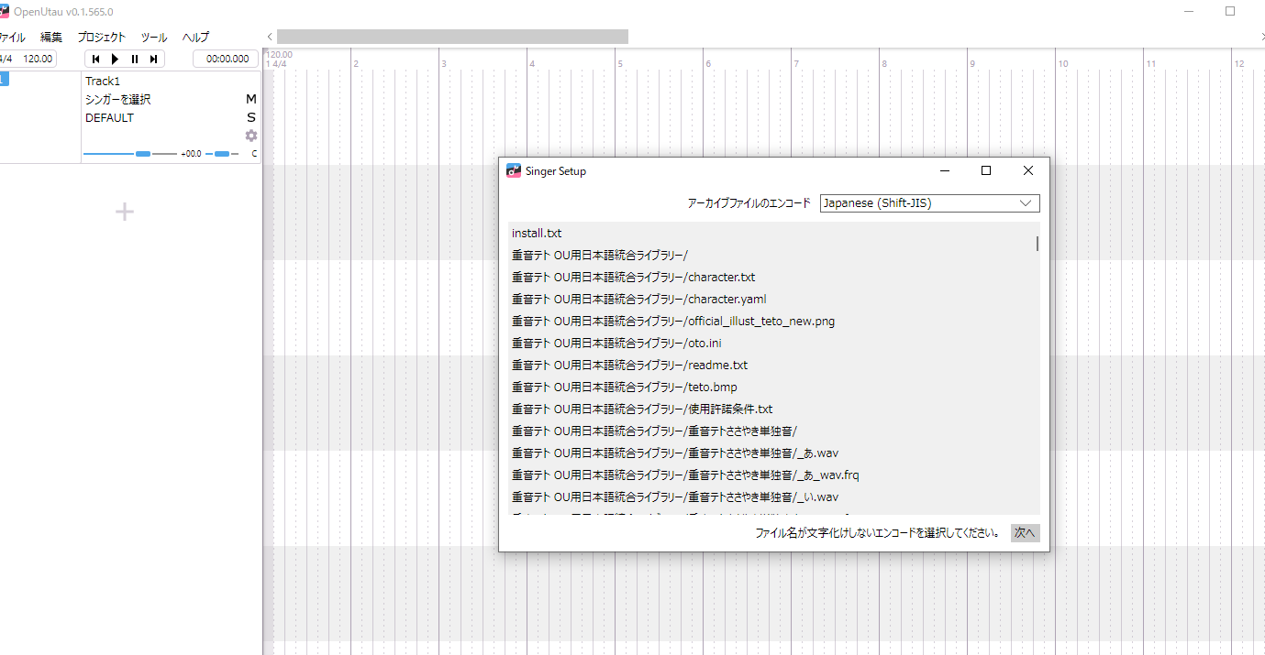This screenshot has width=1265, height=655.
Task: Add a new track with the plus icon
Action: click(x=125, y=212)
